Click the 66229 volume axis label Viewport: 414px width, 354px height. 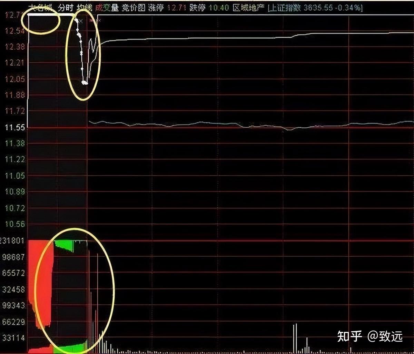pyautogui.click(x=13, y=322)
